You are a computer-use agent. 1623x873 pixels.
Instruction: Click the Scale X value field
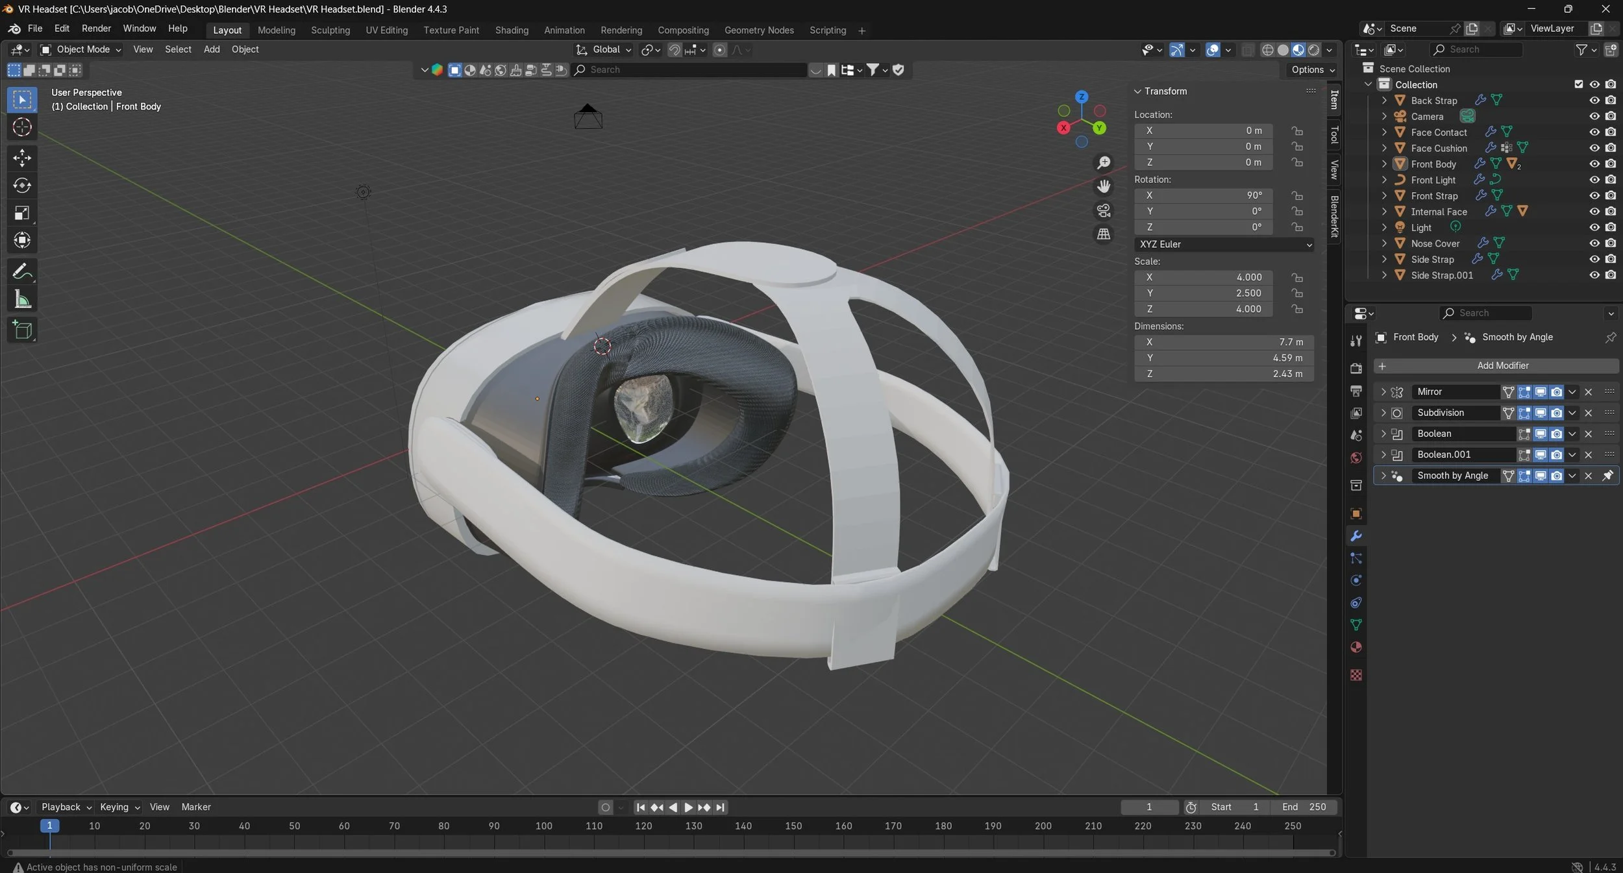pos(1203,277)
